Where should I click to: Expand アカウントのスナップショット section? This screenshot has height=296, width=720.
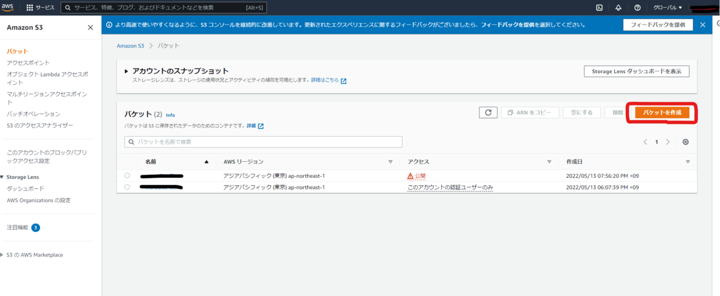click(x=127, y=71)
